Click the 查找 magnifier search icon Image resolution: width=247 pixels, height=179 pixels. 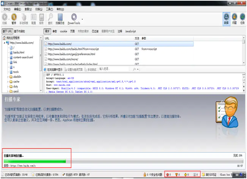click(x=50, y=17)
